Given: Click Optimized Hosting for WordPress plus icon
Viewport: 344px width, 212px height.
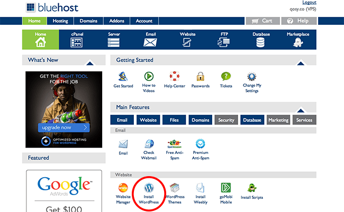Looking at the screenshot, I should pyautogui.click(x=46, y=141).
